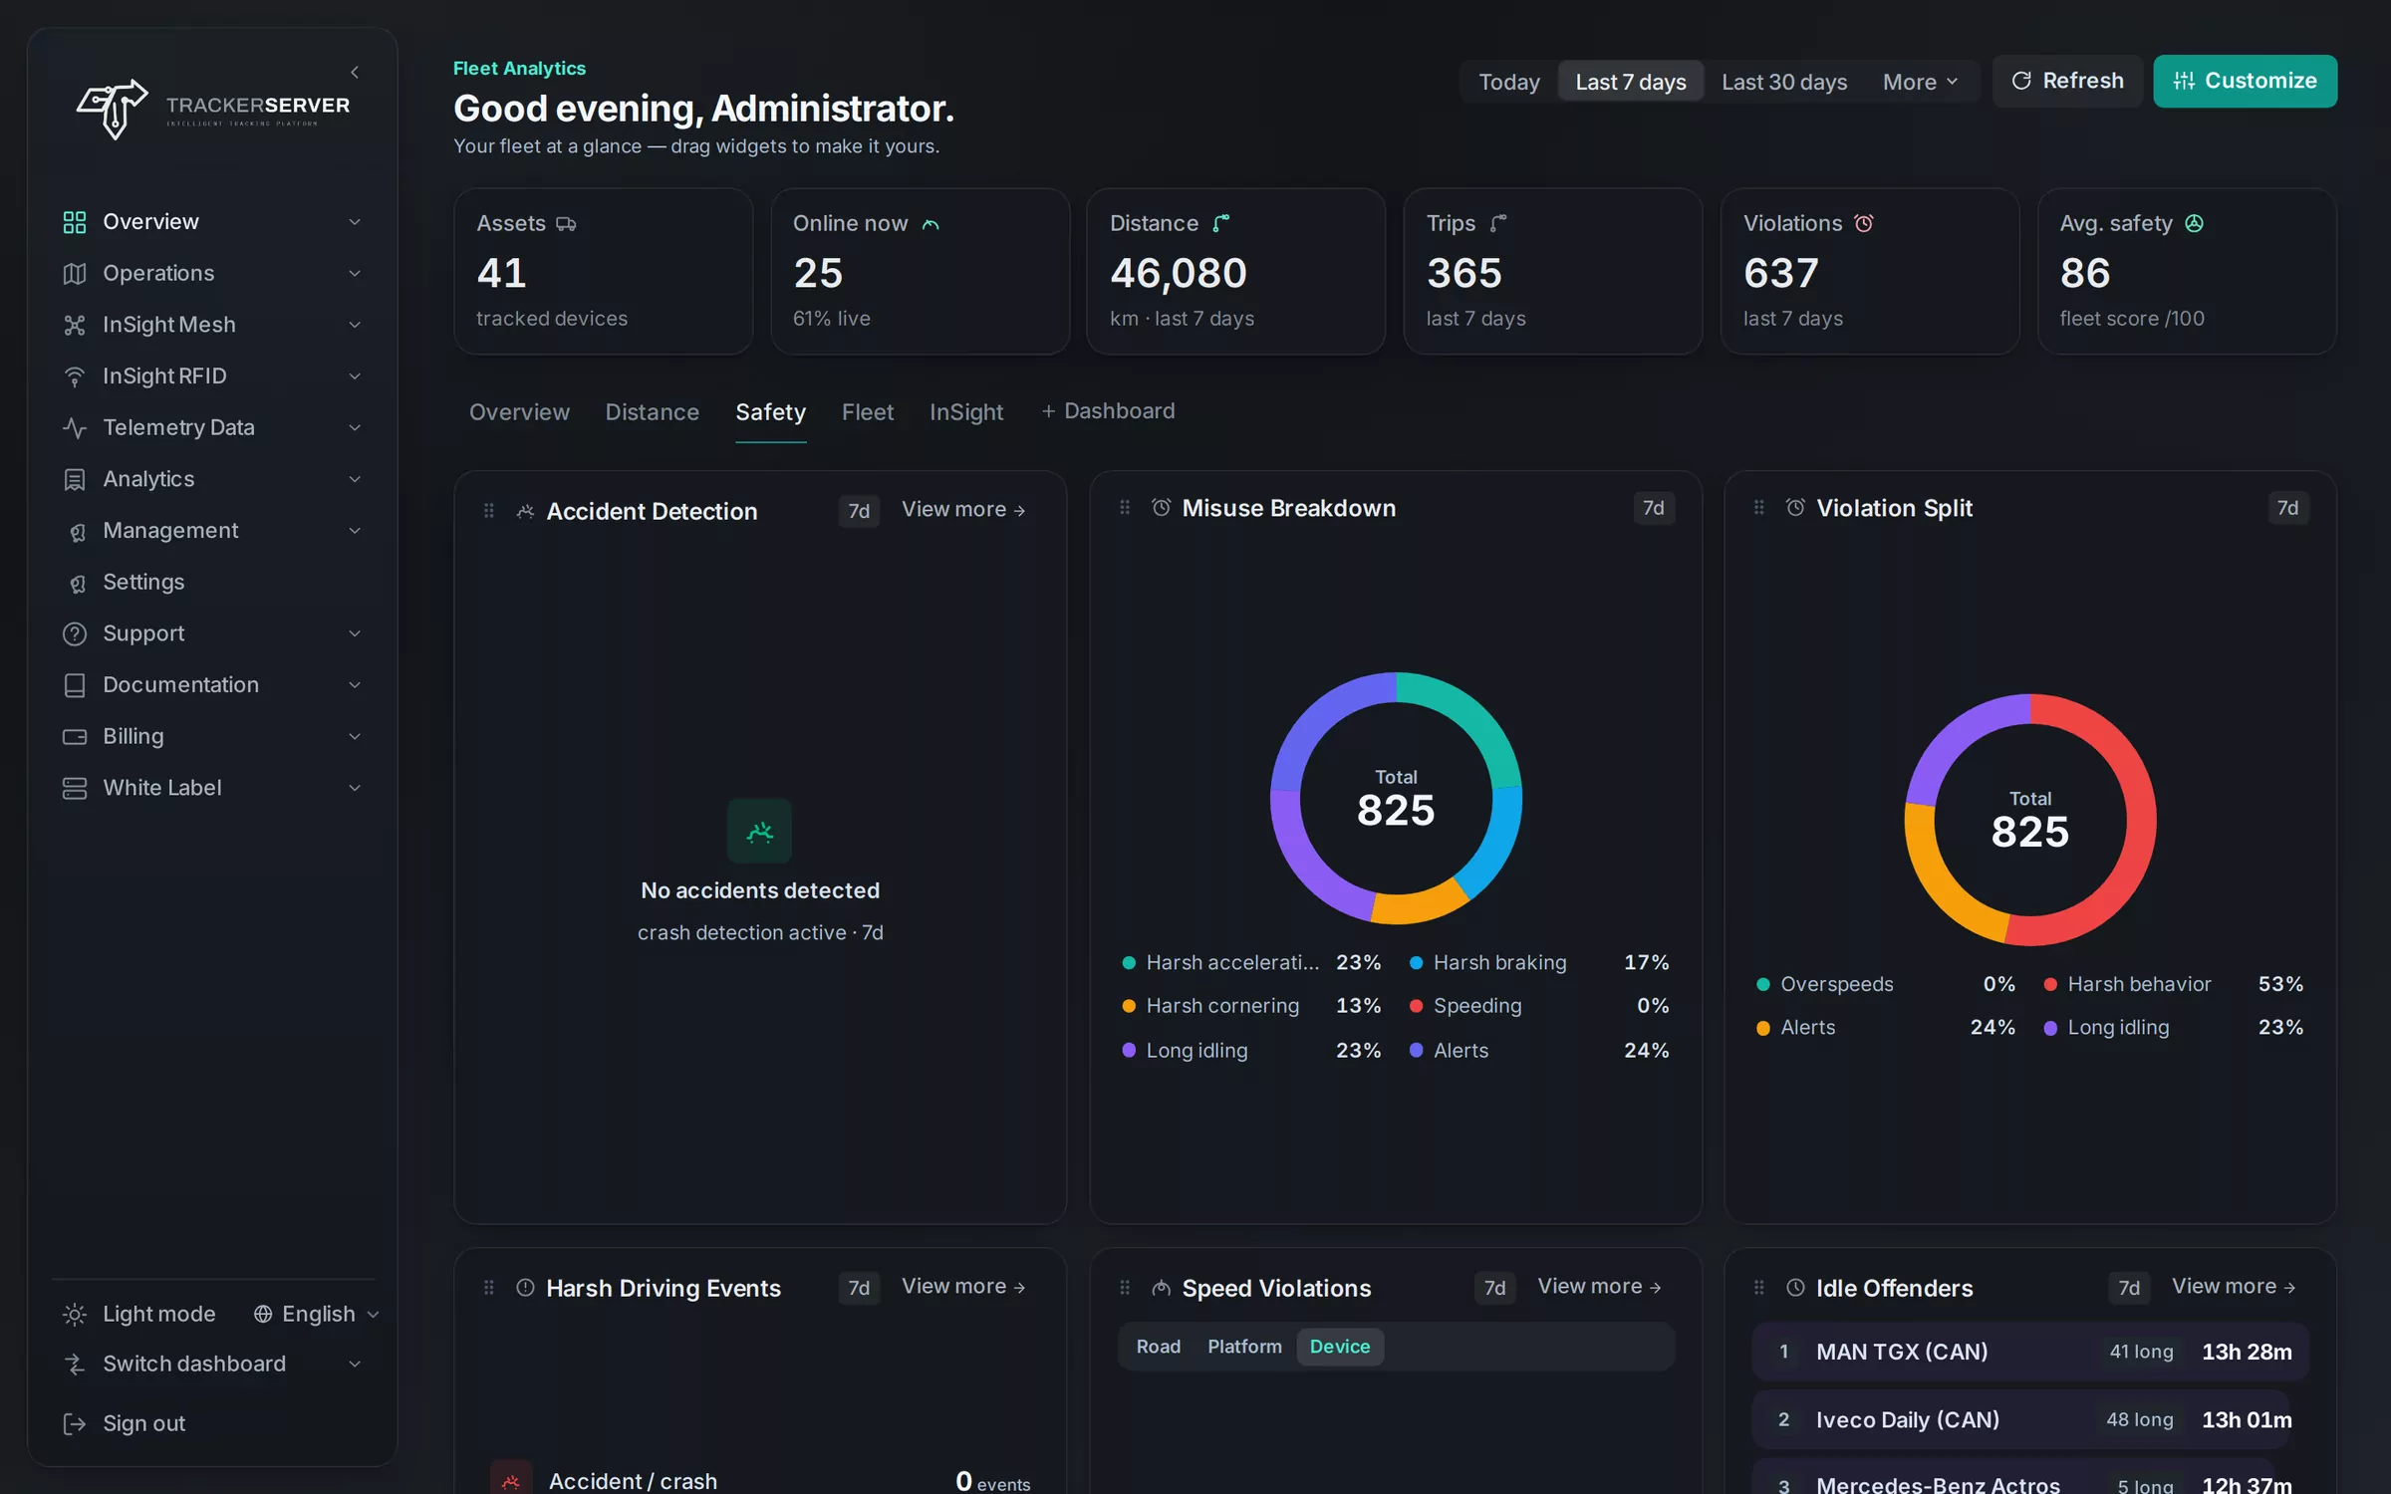2391x1494 pixels.
Task: Add a new dashboard with + Dashboard
Action: [x=1108, y=411]
